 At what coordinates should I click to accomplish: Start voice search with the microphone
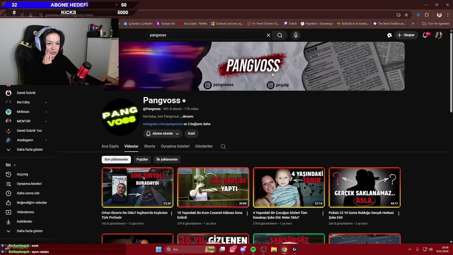point(296,35)
